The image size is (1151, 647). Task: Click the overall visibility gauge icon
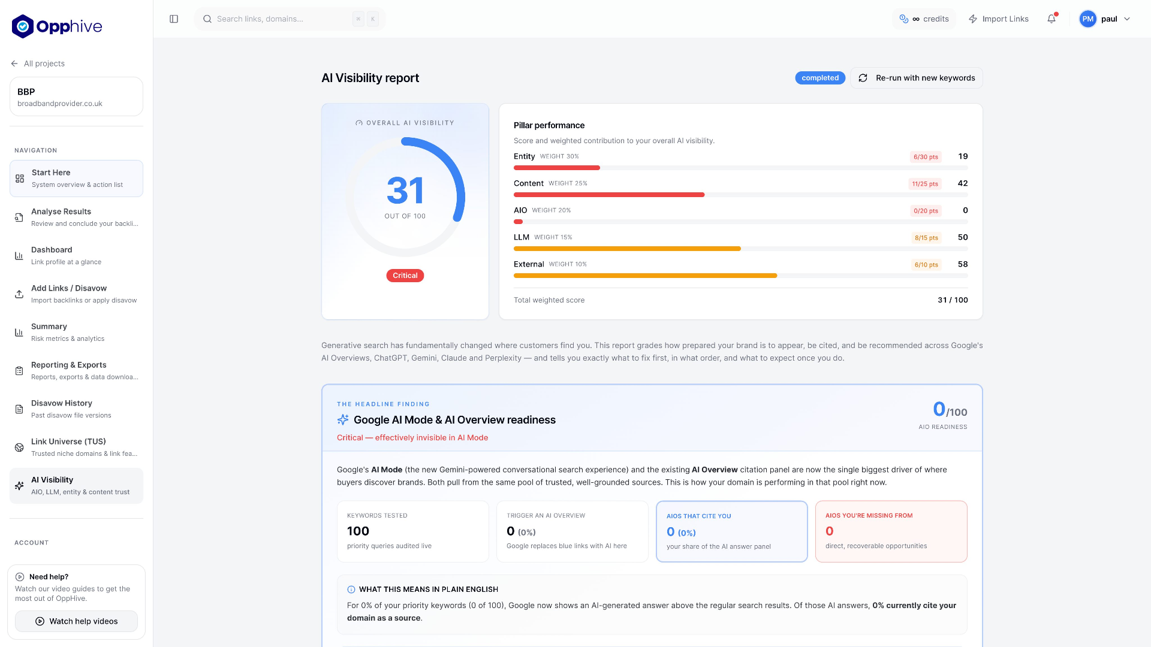pyautogui.click(x=359, y=123)
